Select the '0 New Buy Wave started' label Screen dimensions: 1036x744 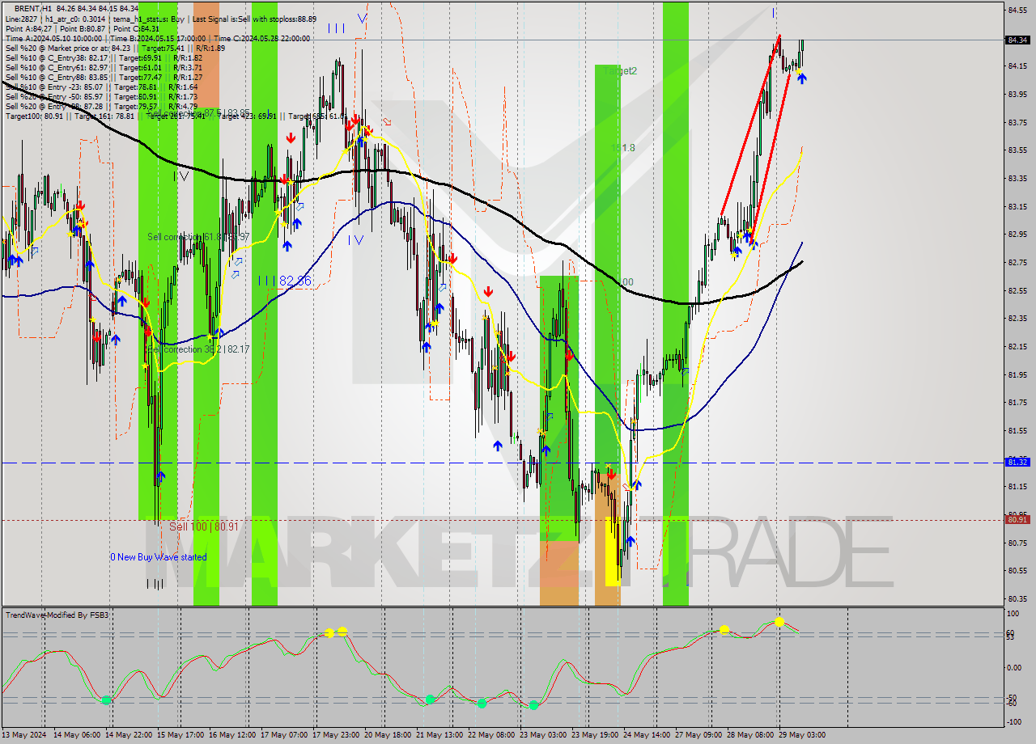(x=159, y=557)
